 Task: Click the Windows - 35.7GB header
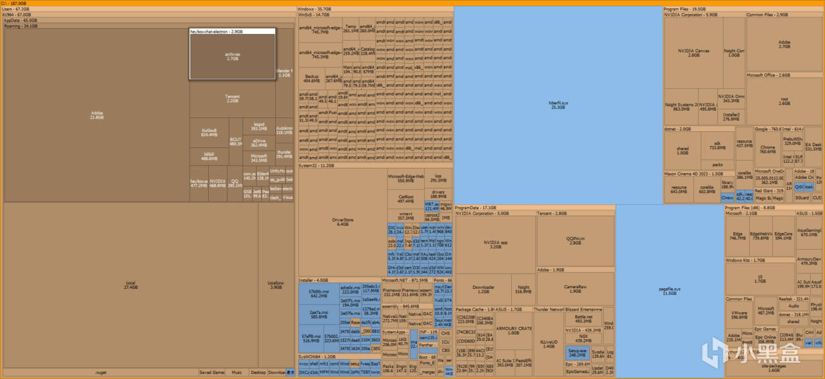pos(374,9)
